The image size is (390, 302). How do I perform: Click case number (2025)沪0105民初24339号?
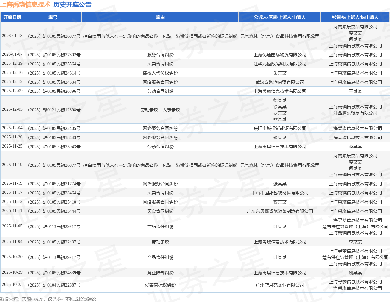tap(53, 273)
